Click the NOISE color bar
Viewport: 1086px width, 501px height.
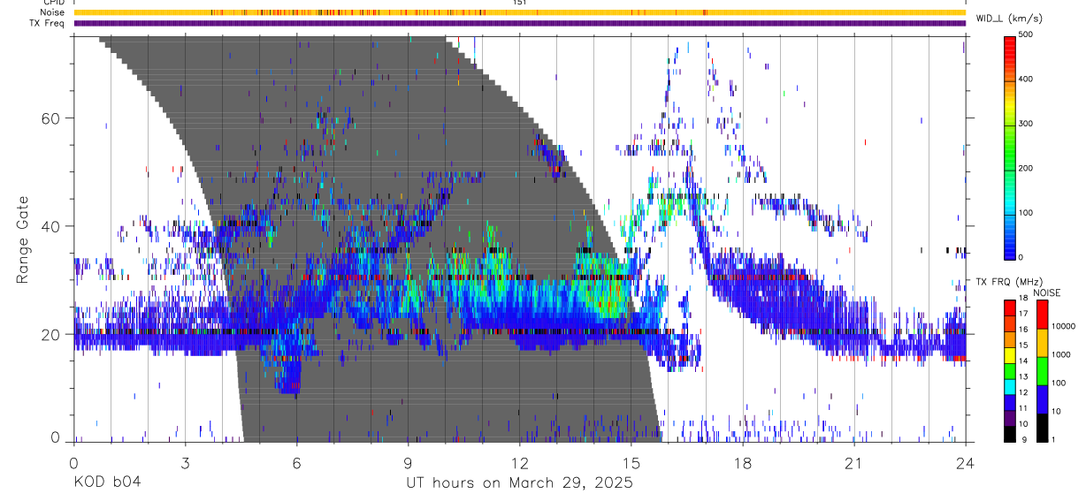point(1043,369)
